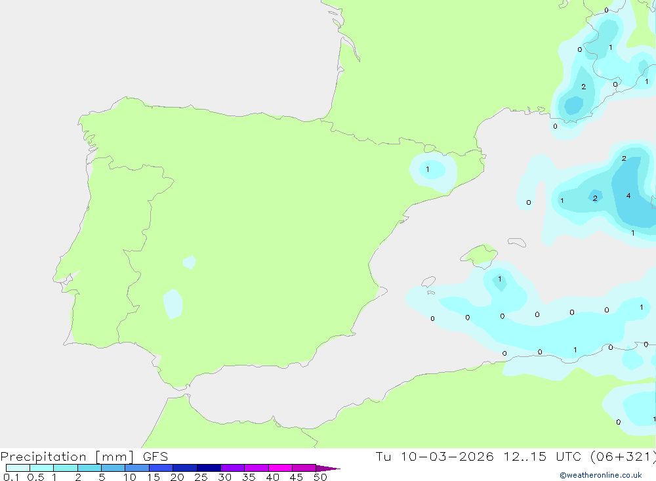Click the legend tick label '35'
The width and height of the screenshot is (656, 481).
point(249,477)
